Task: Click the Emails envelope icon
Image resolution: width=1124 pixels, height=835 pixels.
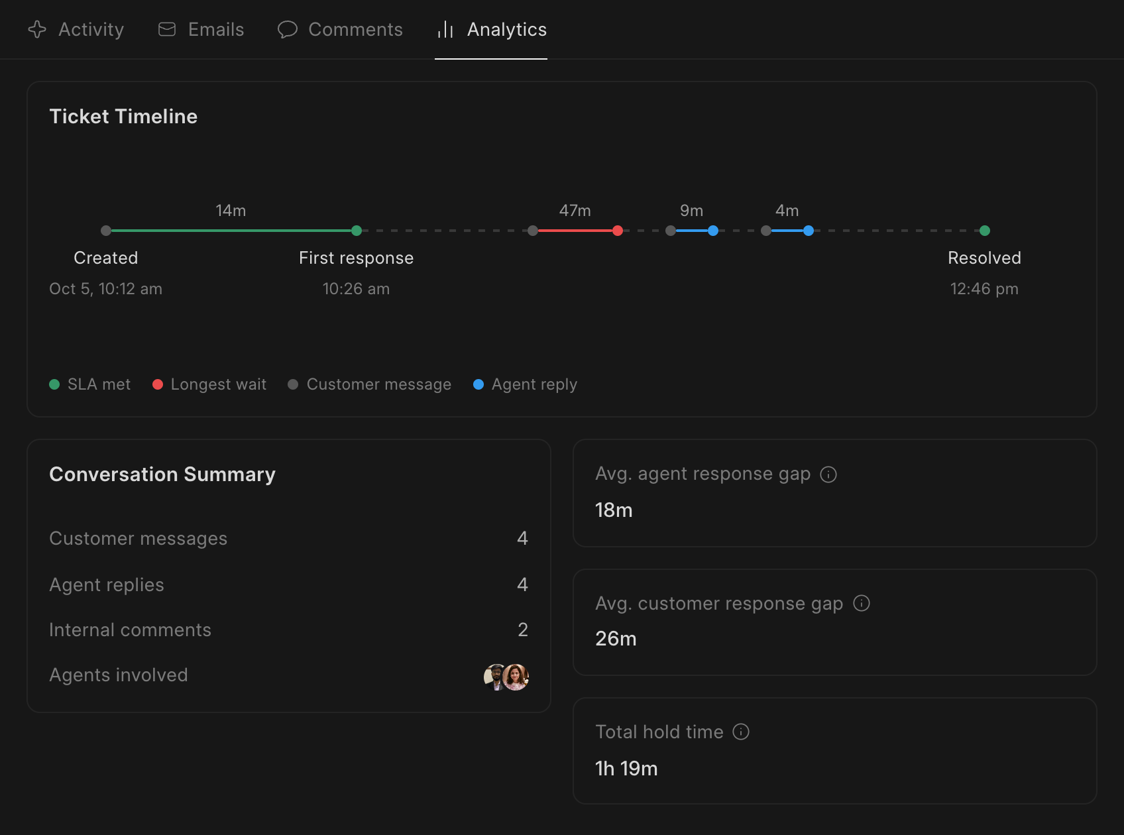Action: tap(167, 29)
